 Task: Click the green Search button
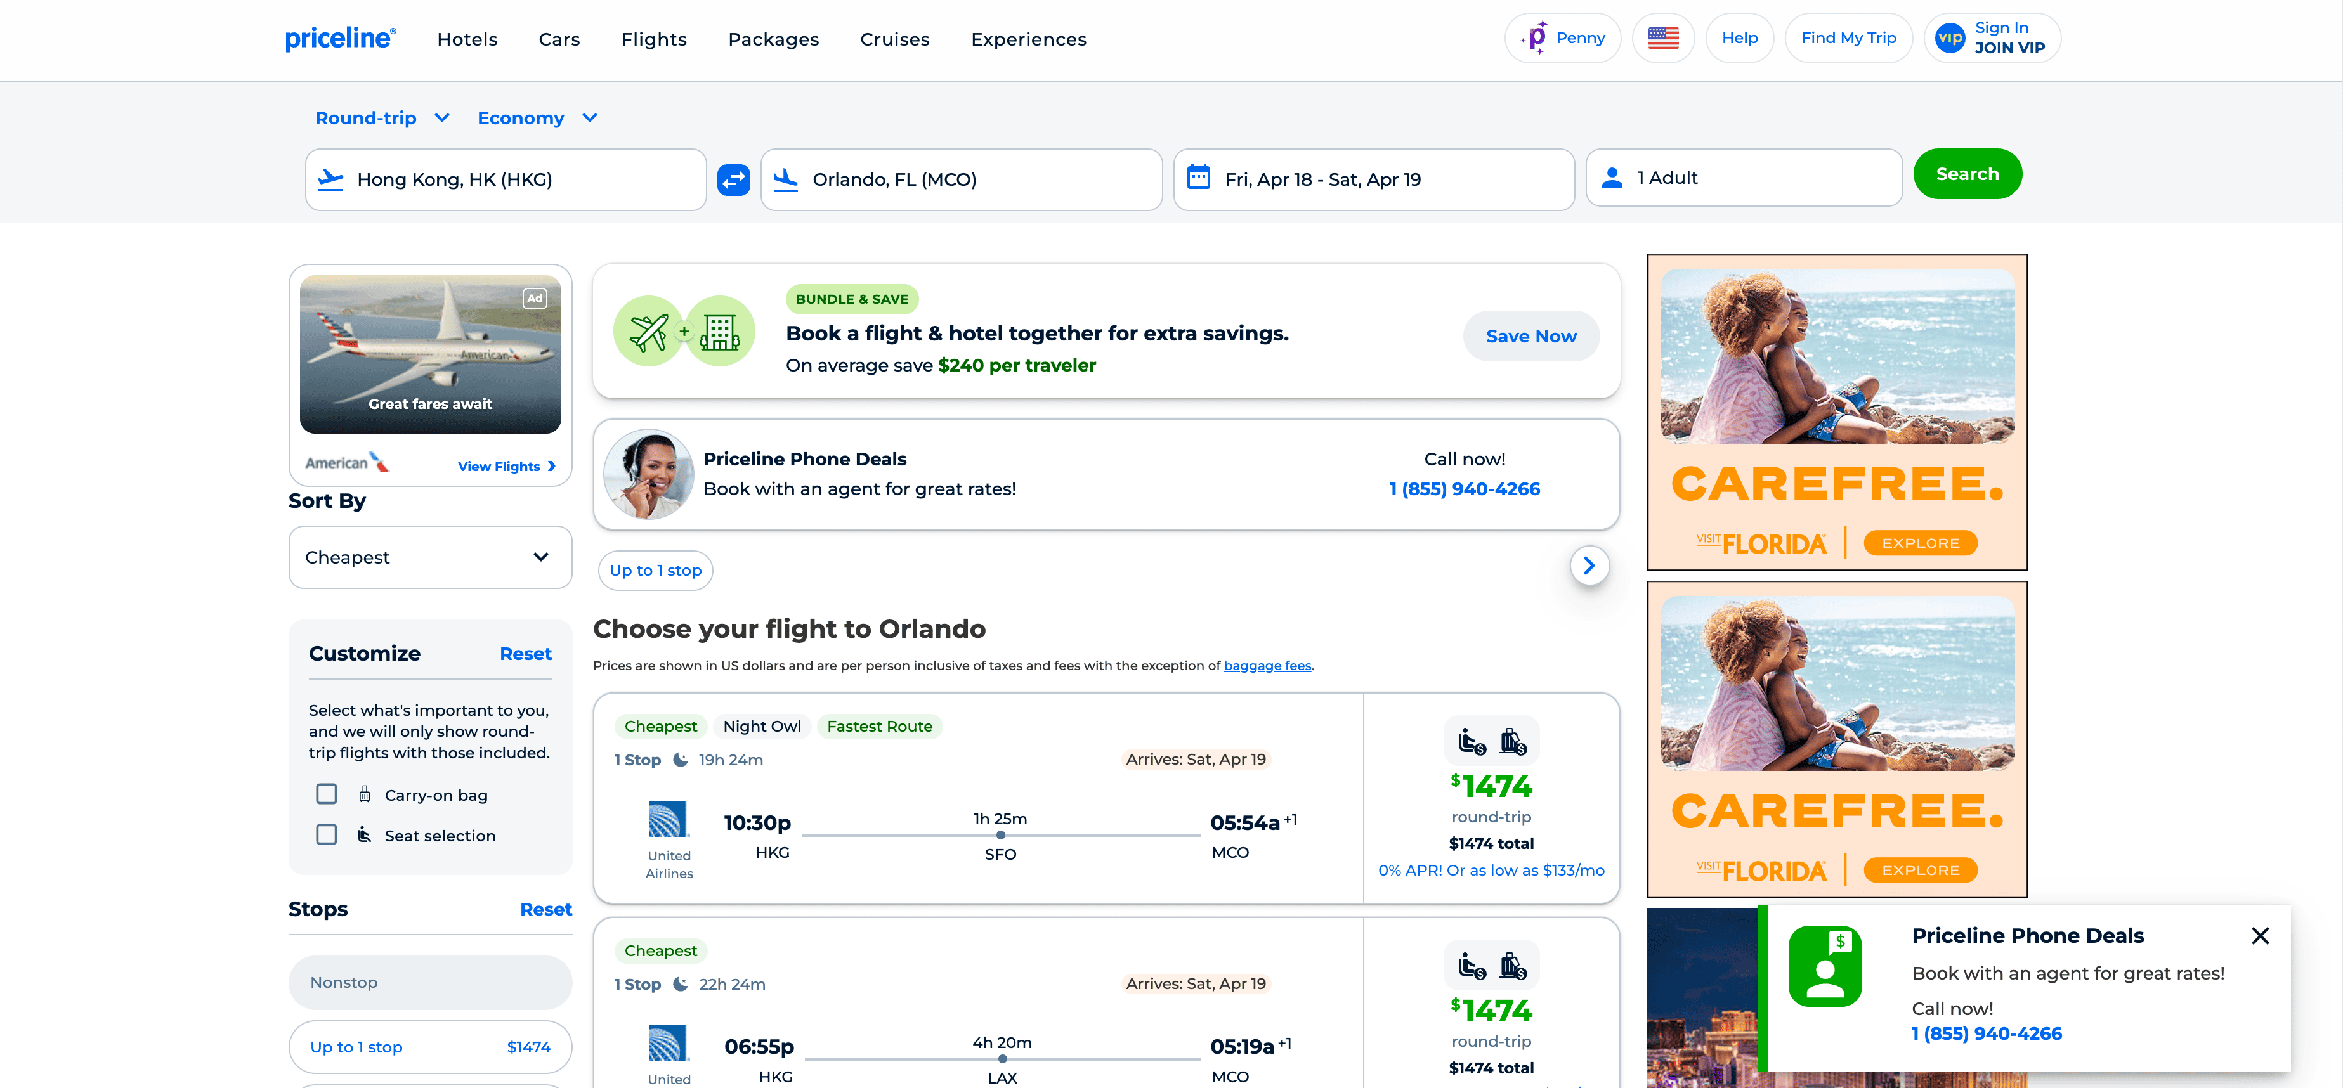(x=1968, y=174)
